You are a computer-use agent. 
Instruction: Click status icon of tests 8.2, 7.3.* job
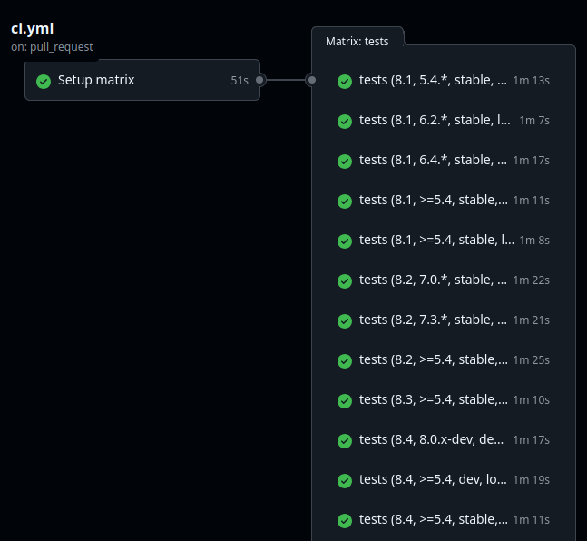[345, 320]
